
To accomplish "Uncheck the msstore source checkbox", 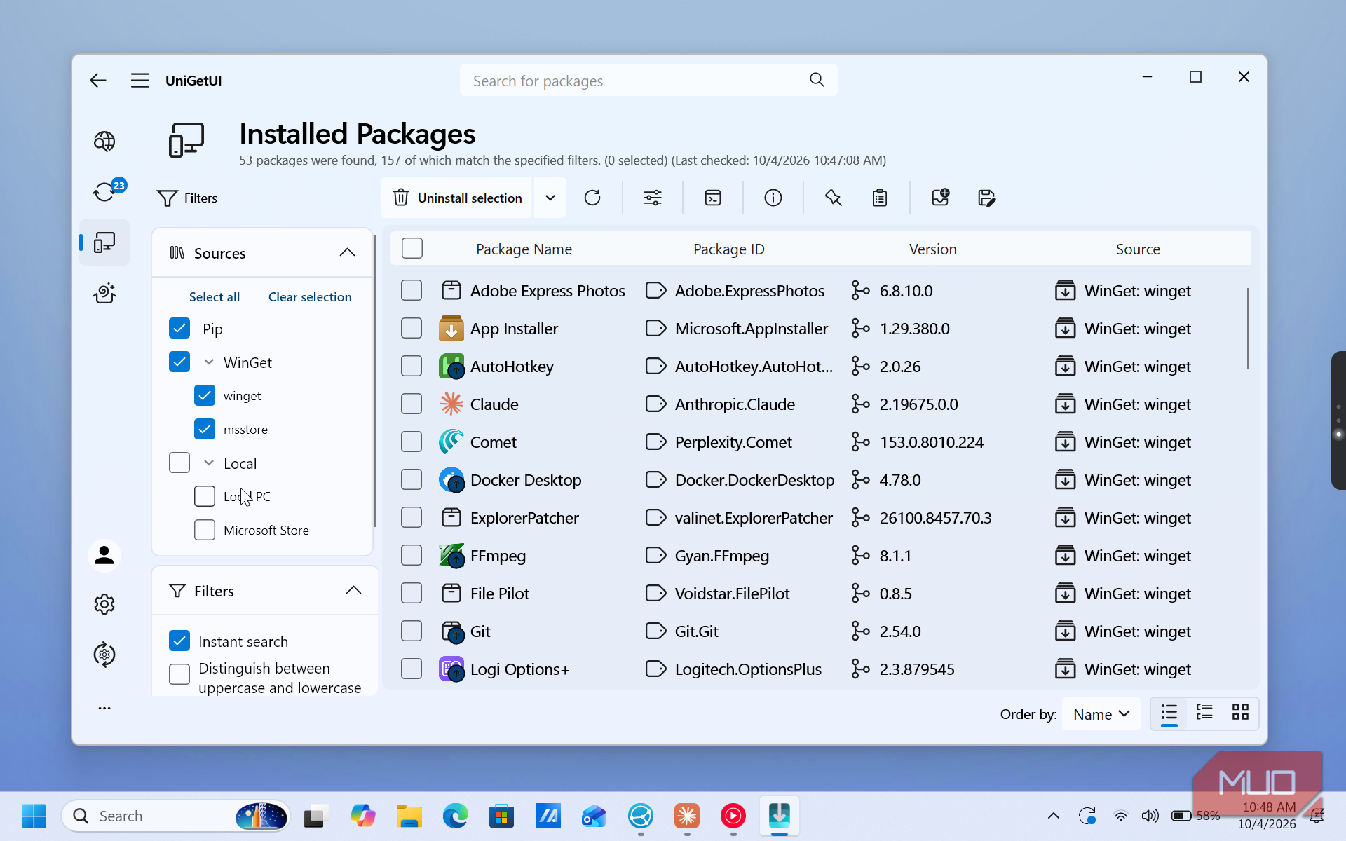I will pyautogui.click(x=205, y=429).
